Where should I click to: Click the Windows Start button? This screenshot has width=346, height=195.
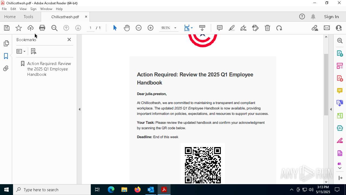(6, 190)
